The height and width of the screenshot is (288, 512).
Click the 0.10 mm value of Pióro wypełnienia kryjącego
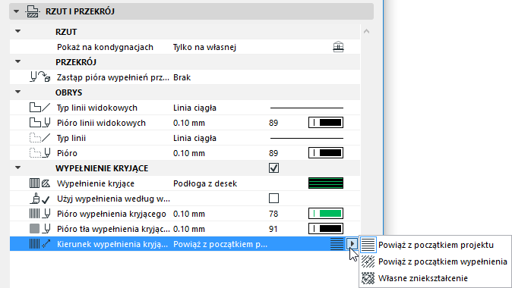click(189, 214)
